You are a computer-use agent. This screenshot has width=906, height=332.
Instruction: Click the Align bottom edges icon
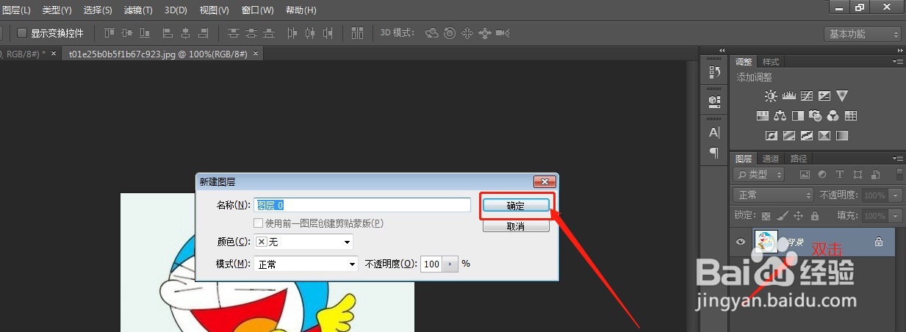[x=144, y=33]
